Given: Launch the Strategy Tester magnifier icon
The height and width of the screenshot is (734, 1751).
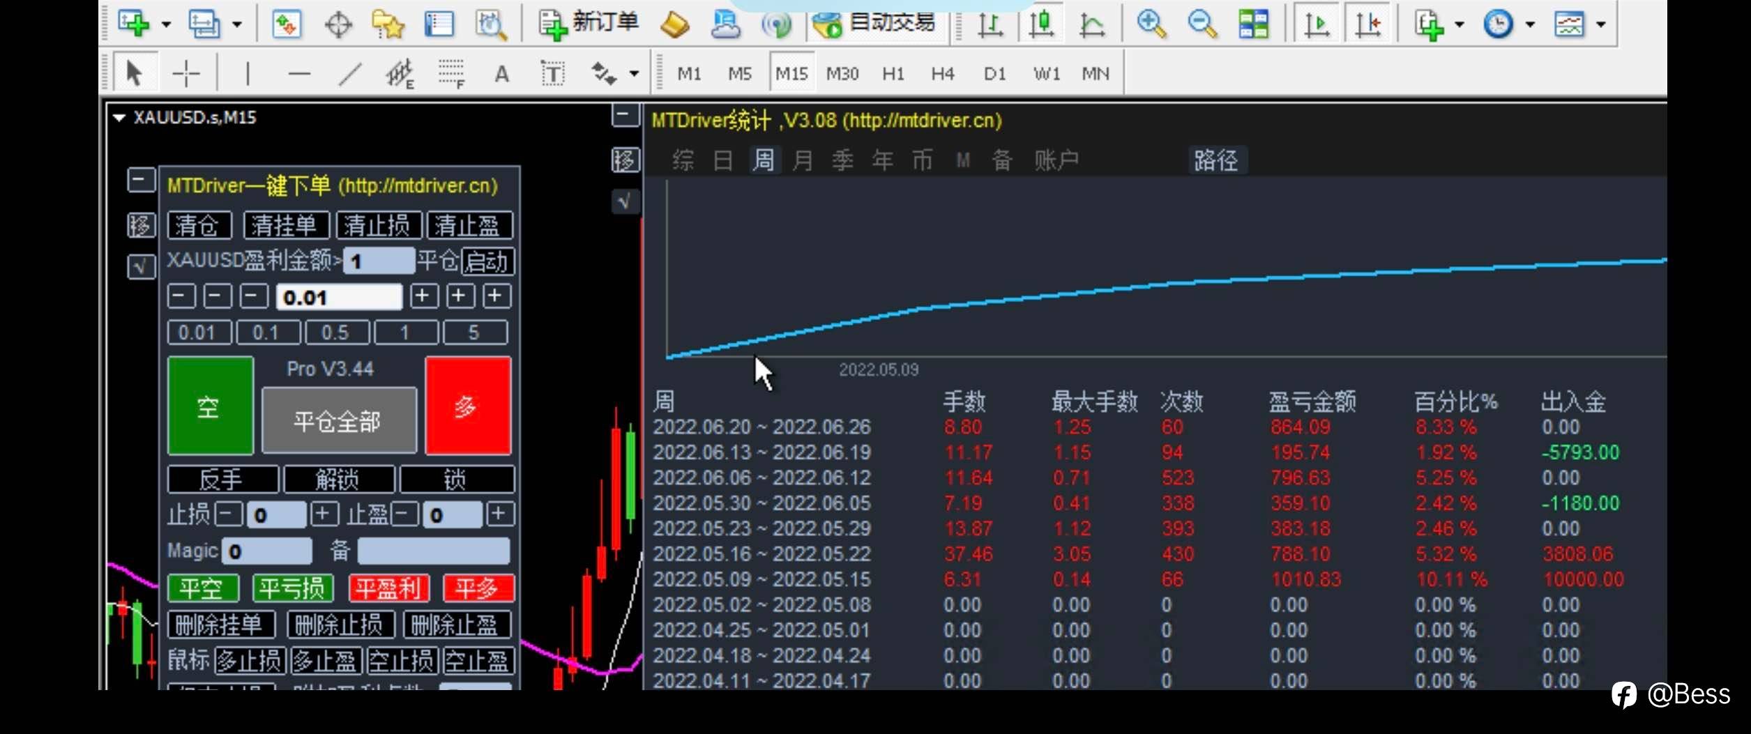Looking at the screenshot, I should pos(491,24).
